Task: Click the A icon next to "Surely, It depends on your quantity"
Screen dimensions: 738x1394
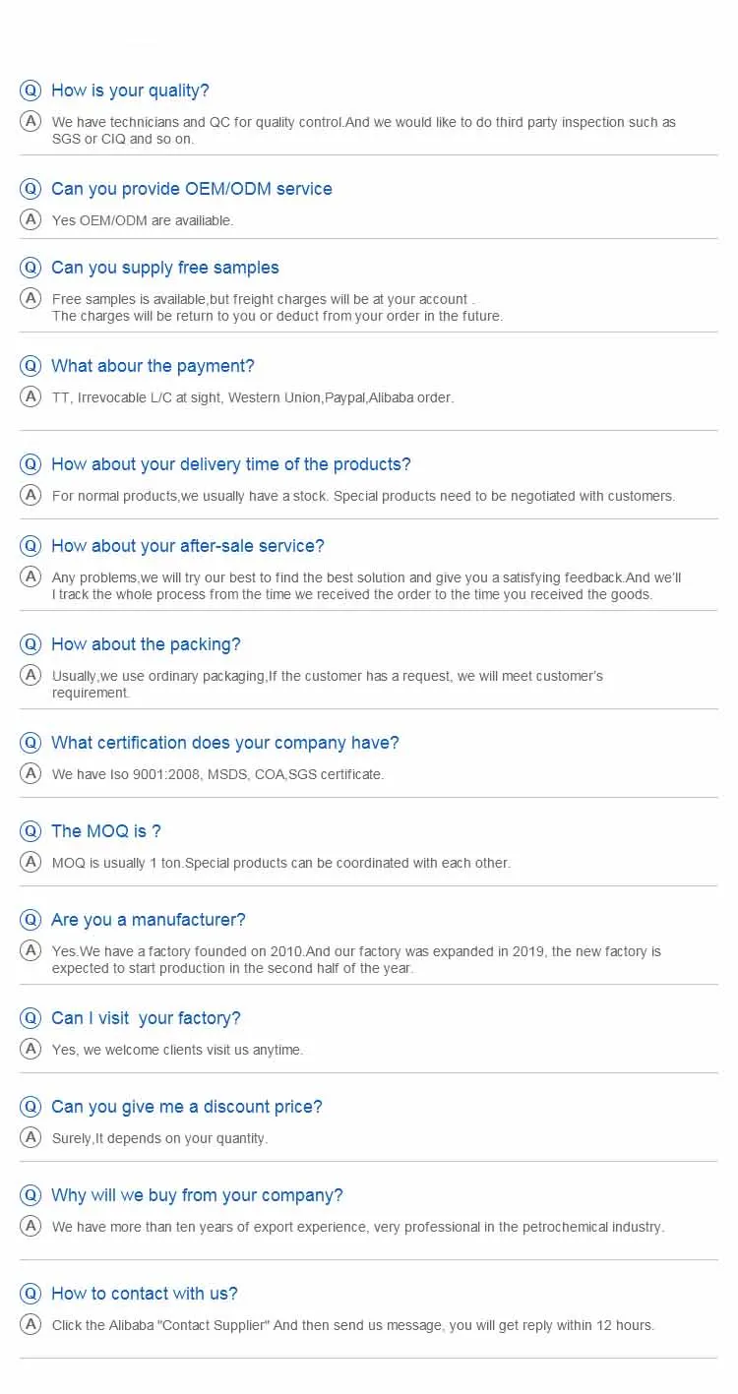Action: pyautogui.click(x=31, y=1137)
